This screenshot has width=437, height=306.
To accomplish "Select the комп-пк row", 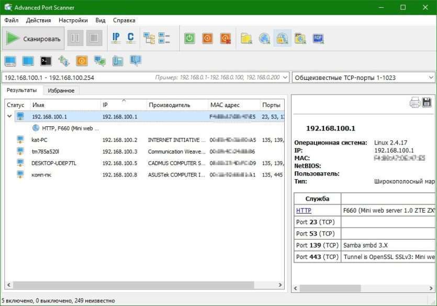I will click(145, 175).
